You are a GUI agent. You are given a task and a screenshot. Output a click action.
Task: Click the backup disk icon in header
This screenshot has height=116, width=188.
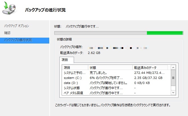[x=10, y=9]
